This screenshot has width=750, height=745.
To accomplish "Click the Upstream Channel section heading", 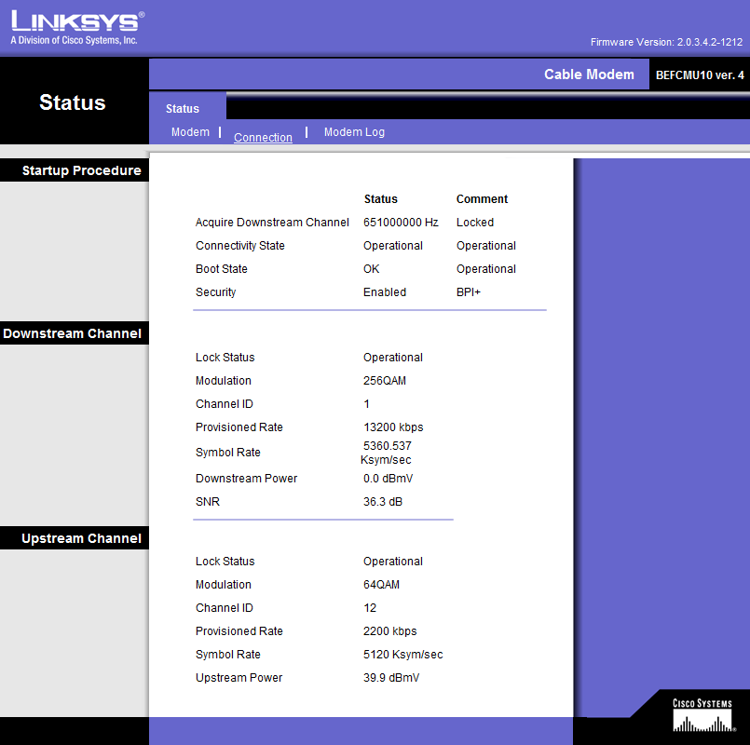I will coord(81,538).
